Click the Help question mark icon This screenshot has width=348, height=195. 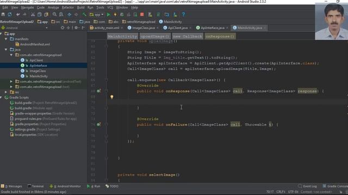pyautogui.click(x=183, y=15)
